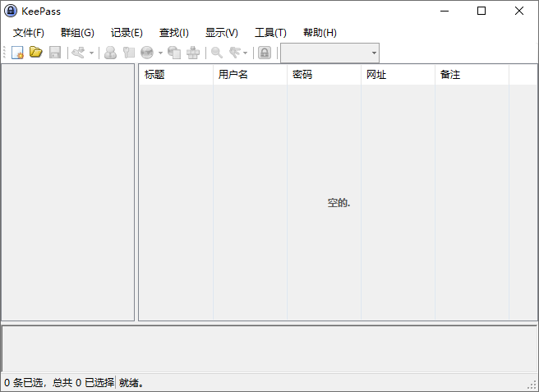Expand the open URL dropdown arrow
Viewport: 539px width, 392px height.
coord(160,53)
